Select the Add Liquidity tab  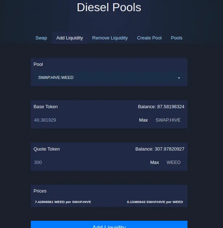(x=70, y=38)
